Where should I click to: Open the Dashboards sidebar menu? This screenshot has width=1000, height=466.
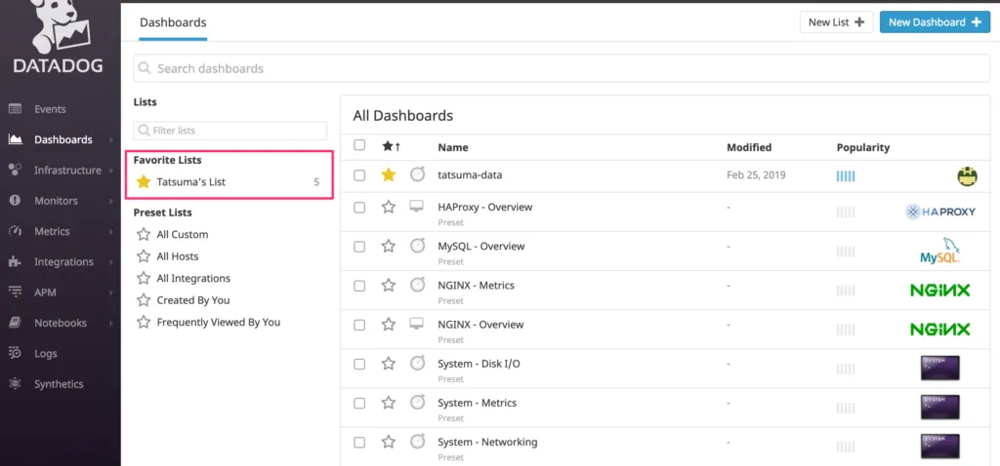point(63,139)
